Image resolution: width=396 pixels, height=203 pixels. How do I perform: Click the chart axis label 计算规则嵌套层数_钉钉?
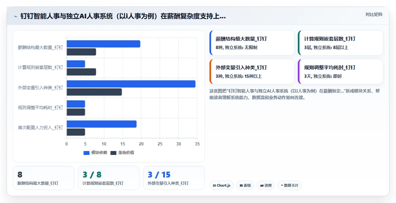click(x=40, y=67)
